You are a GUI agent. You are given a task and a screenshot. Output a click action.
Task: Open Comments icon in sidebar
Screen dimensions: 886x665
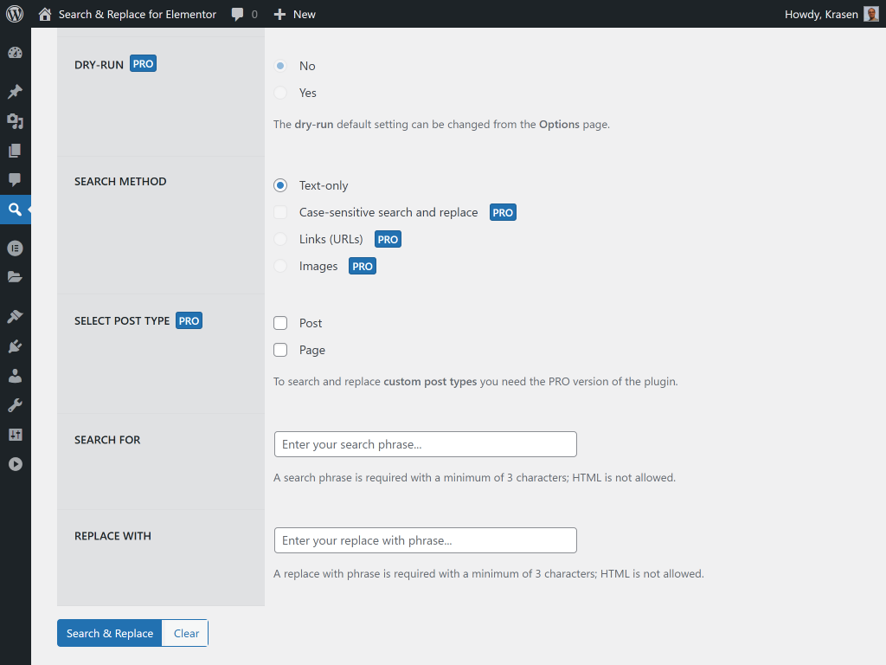point(16,180)
